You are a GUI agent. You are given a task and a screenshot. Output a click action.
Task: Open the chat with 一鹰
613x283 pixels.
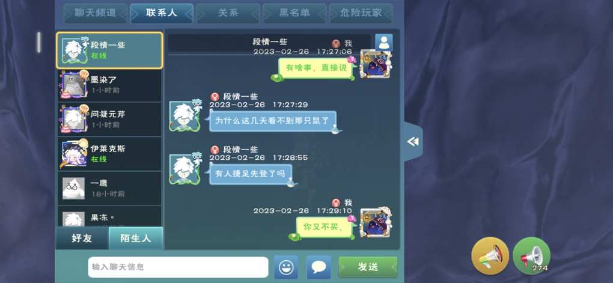coord(109,188)
